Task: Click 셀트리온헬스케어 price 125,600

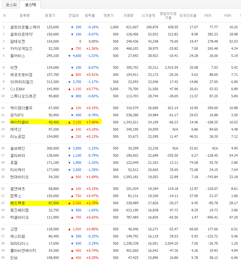Action: coord(53,27)
